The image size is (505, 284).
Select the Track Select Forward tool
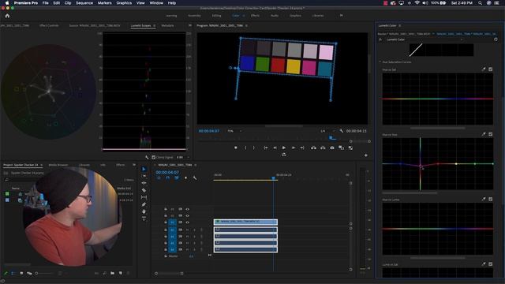click(144, 176)
